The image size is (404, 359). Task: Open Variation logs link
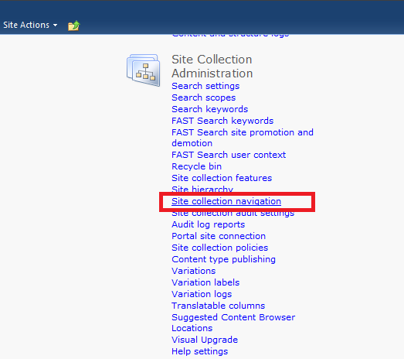click(202, 294)
